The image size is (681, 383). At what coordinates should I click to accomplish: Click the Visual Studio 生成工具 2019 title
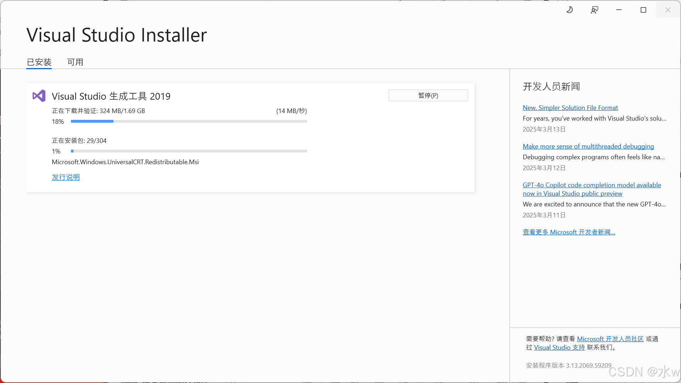click(111, 96)
